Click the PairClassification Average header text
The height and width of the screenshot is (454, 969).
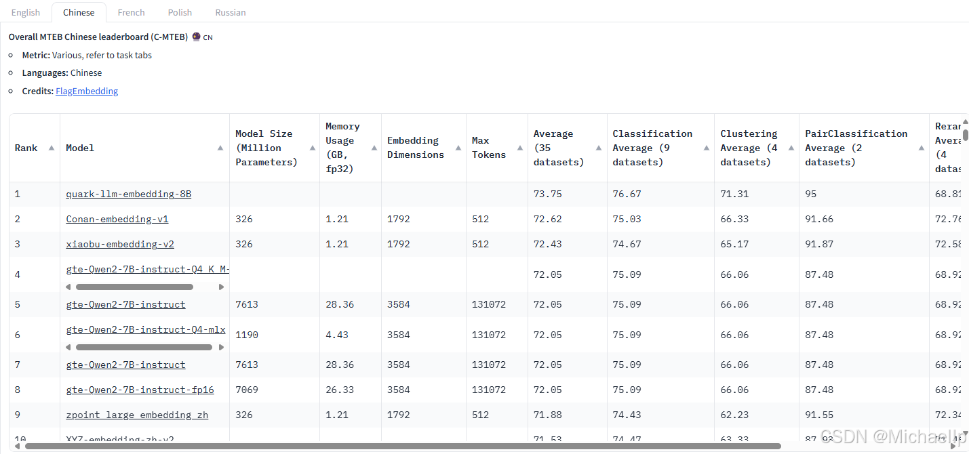[x=856, y=148]
